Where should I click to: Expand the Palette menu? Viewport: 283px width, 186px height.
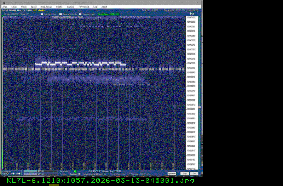pyautogui.click(x=59, y=7)
